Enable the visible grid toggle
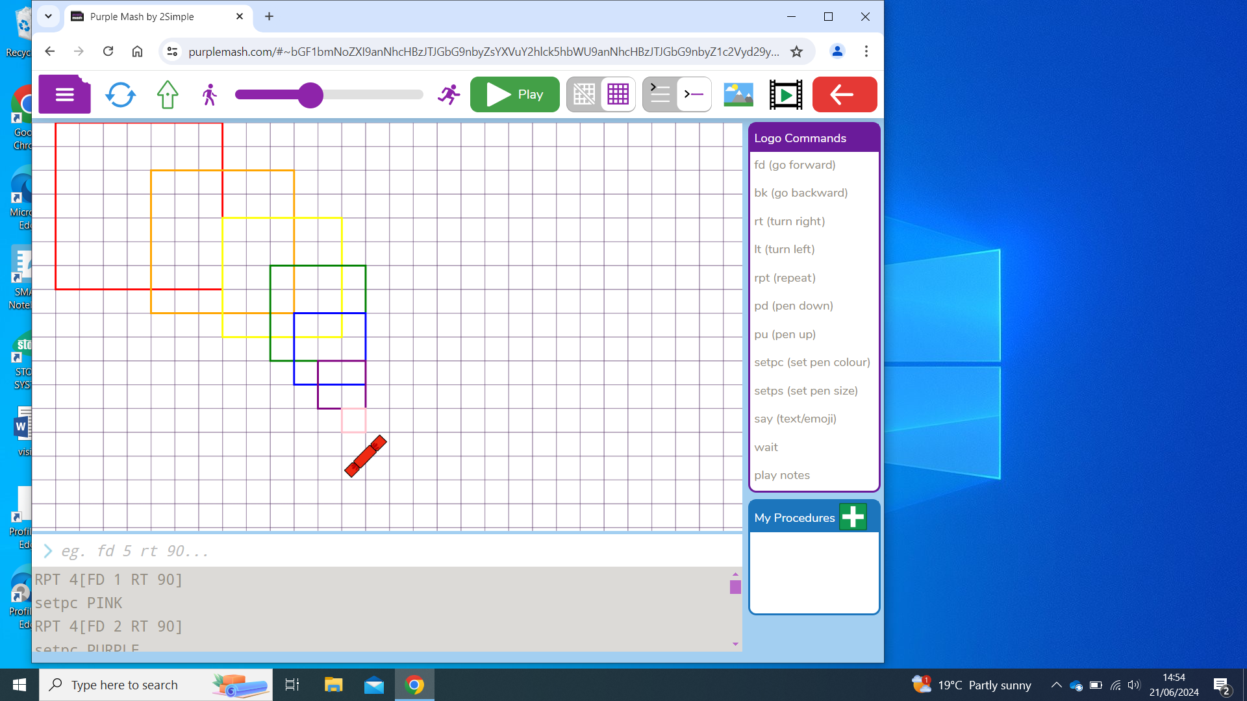 point(618,95)
